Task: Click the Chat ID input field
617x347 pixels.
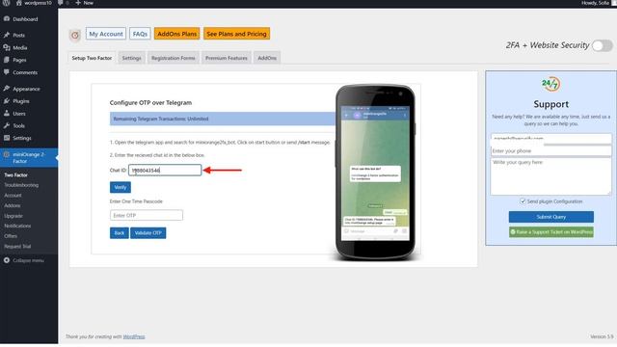Action: [x=165, y=171]
